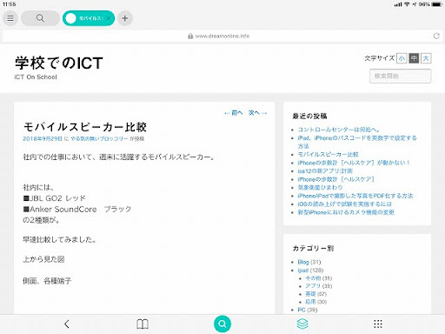Set font size to large (大)

coord(426,58)
